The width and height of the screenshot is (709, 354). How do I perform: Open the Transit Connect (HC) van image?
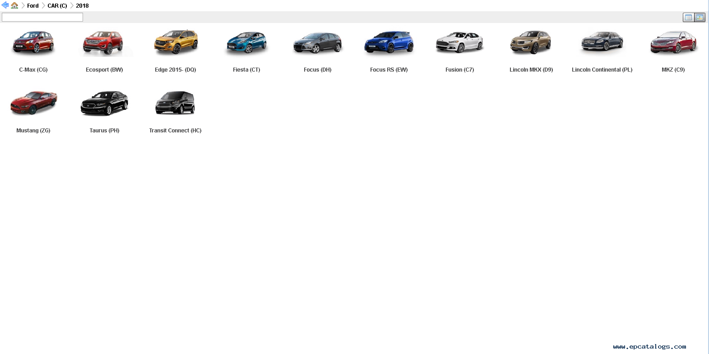(x=175, y=103)
